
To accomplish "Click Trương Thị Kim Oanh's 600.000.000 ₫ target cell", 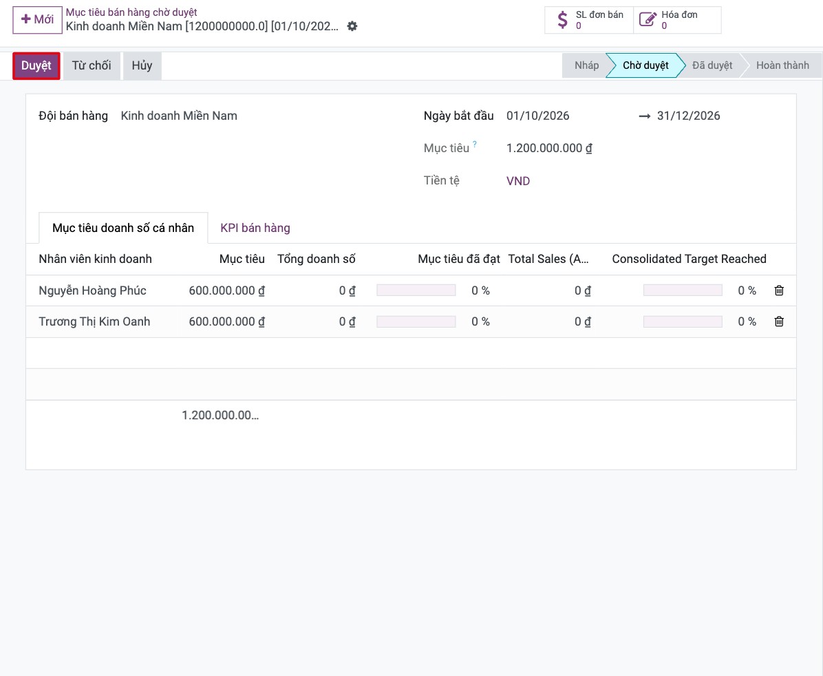I will 227,321.
